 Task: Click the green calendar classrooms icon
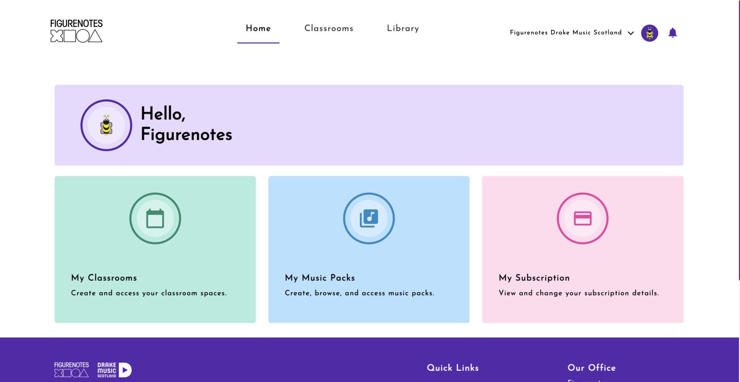(155, 219)
